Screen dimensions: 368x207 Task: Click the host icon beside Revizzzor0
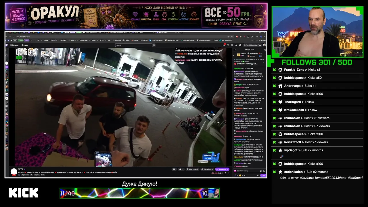(x=280, y=142)
